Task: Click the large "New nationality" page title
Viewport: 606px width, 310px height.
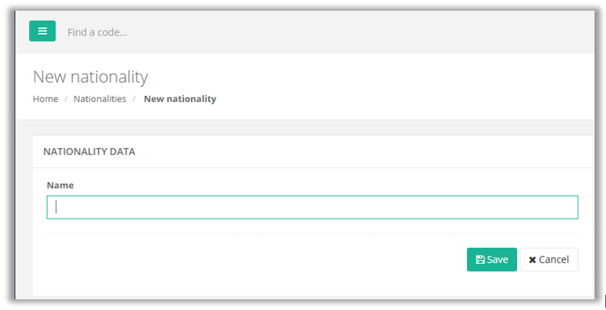Action: tap(91, 77)
